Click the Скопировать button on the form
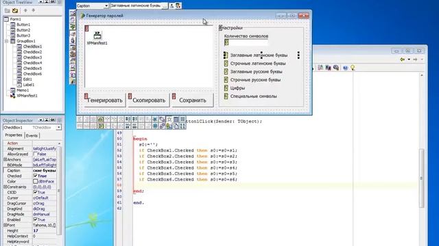Image resolution: width=439 pixels, height=246 pixels. tap(149, 100)
